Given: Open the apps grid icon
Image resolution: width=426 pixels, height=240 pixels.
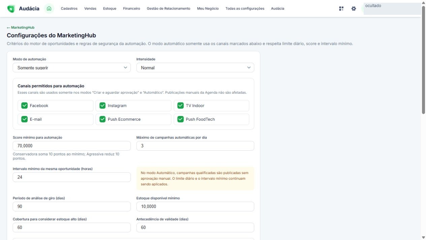Looking at the screenshot, I should click(x=341, y=8).
